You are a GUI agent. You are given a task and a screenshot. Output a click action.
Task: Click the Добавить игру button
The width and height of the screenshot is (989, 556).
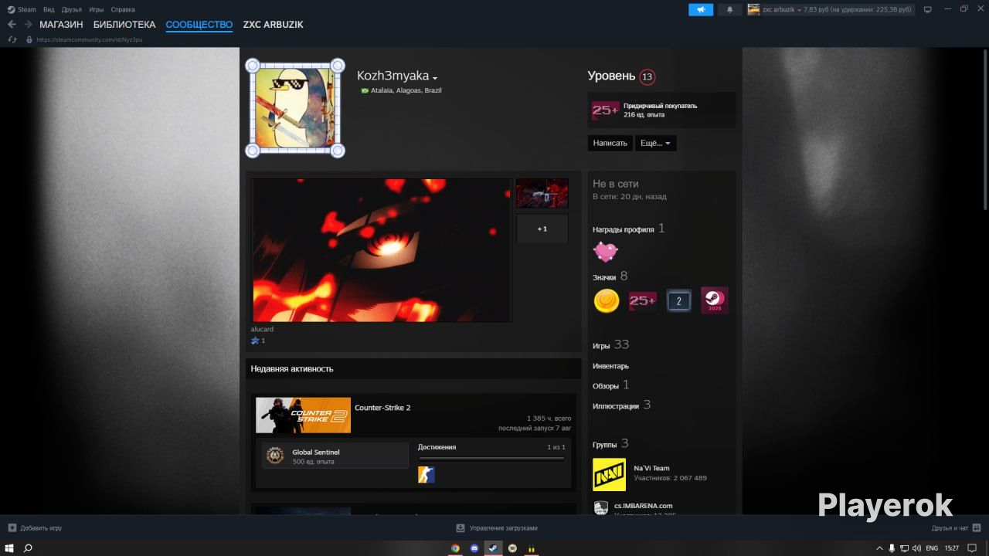[36, 528]
